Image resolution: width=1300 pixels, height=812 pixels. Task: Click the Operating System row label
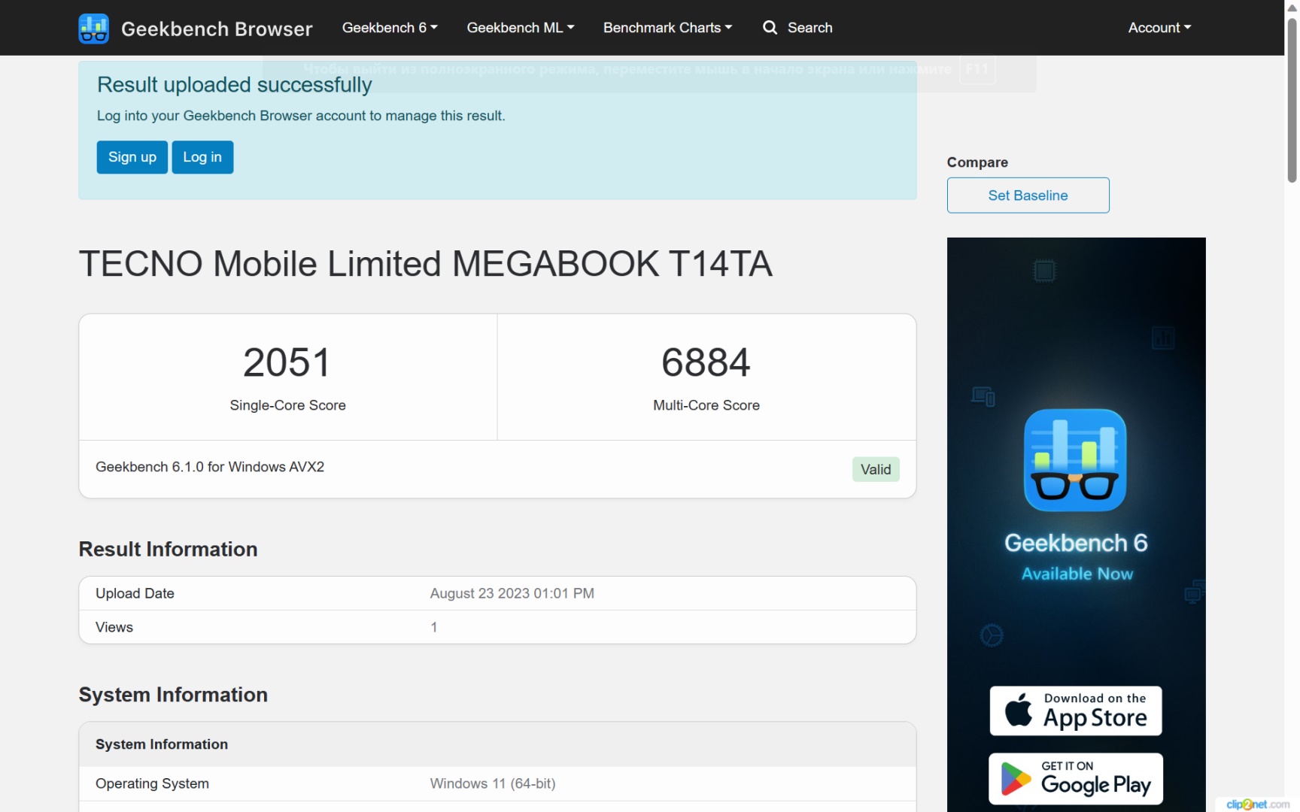click(152, 783)
